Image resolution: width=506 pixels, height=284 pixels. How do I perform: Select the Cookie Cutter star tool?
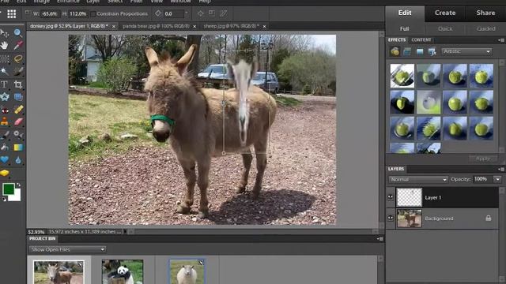(4, 97)
